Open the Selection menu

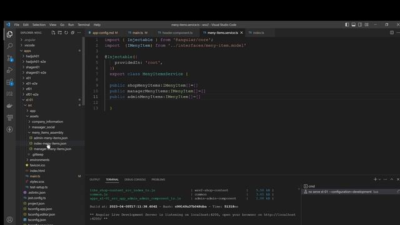[39, 25]
